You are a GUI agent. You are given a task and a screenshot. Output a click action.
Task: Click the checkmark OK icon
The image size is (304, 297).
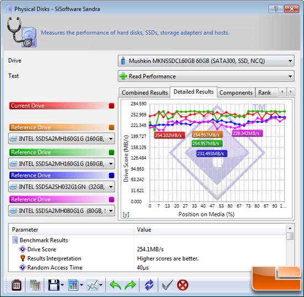(167, 285)
